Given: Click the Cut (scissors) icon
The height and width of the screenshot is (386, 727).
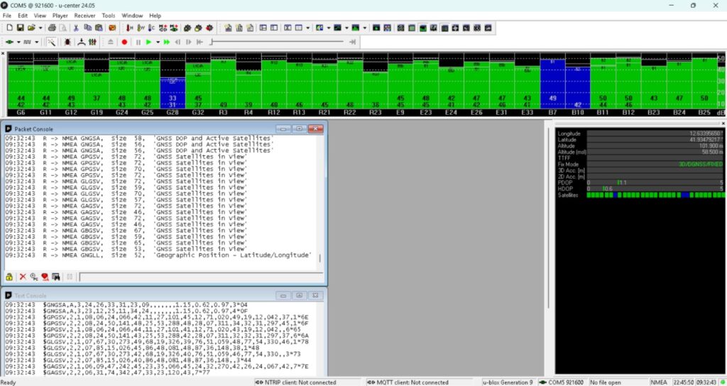Looking at the screenshot, I should 76,28.
